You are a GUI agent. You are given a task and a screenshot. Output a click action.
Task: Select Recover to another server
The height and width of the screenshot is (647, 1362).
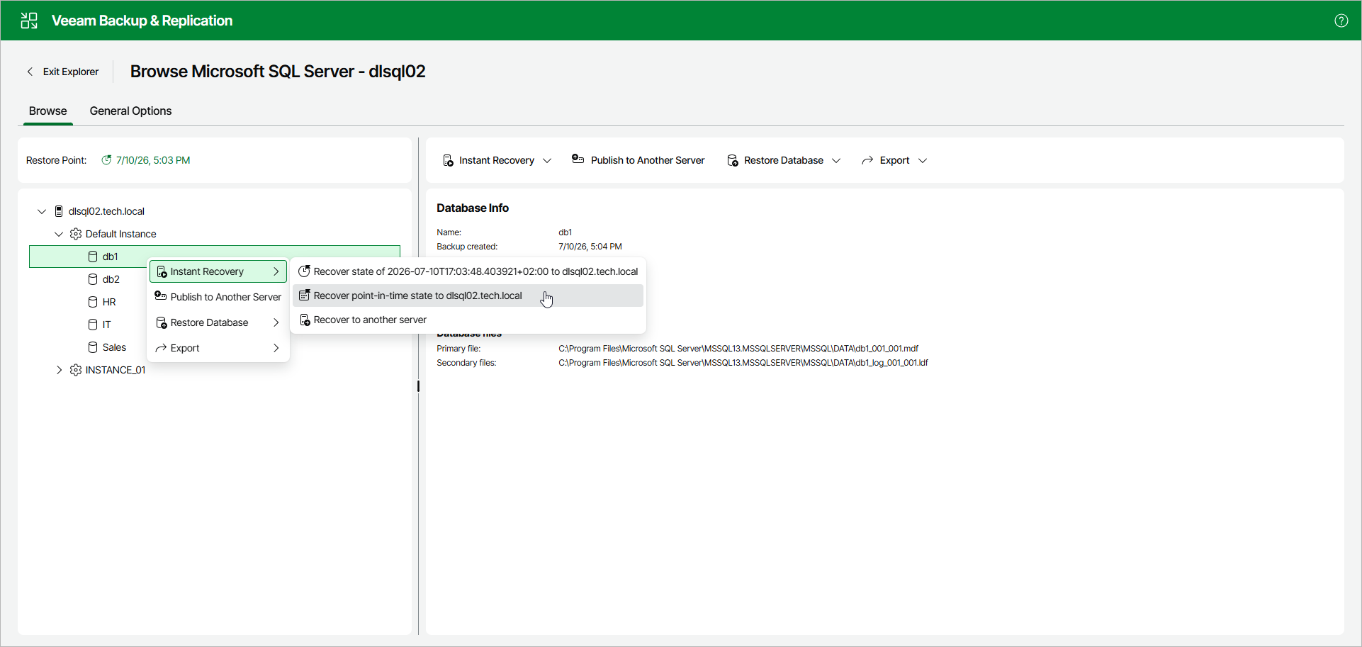[468, 320]
